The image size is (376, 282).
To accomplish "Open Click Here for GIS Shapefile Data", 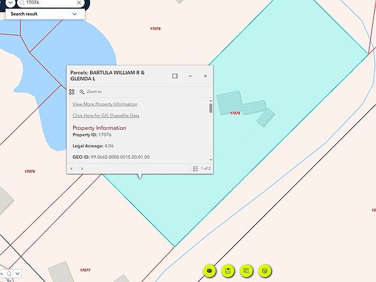I will click(106, 116).
